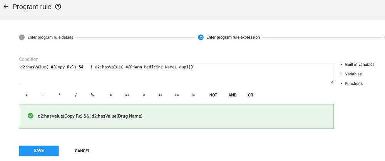Insert the not equal operator
Screen dimensions: 385x161
coord(193,95)
